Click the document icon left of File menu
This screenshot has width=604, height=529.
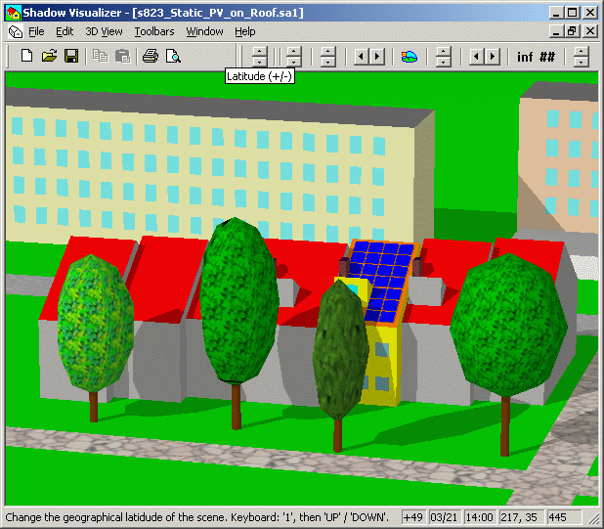click(16, 31)
